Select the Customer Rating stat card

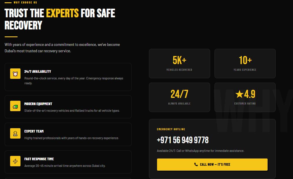[x=245, y=97]
